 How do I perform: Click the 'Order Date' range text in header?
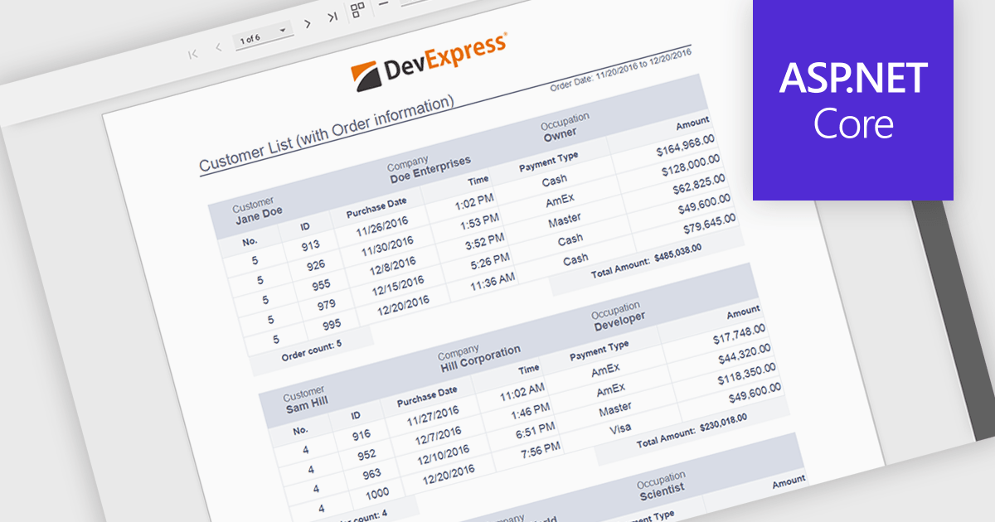[620, 71]
